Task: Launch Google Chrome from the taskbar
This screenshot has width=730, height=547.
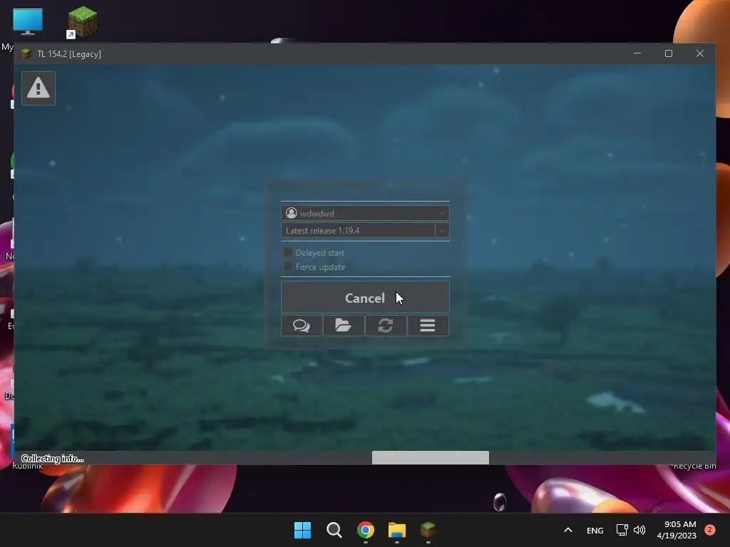Action: coord(366,530)
